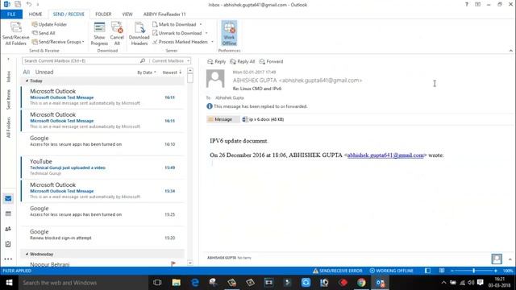Click the more navigation options ellipsis
The width and height of the screenshot is (516, 290).
pyautogui.click(x=8, y=259)
